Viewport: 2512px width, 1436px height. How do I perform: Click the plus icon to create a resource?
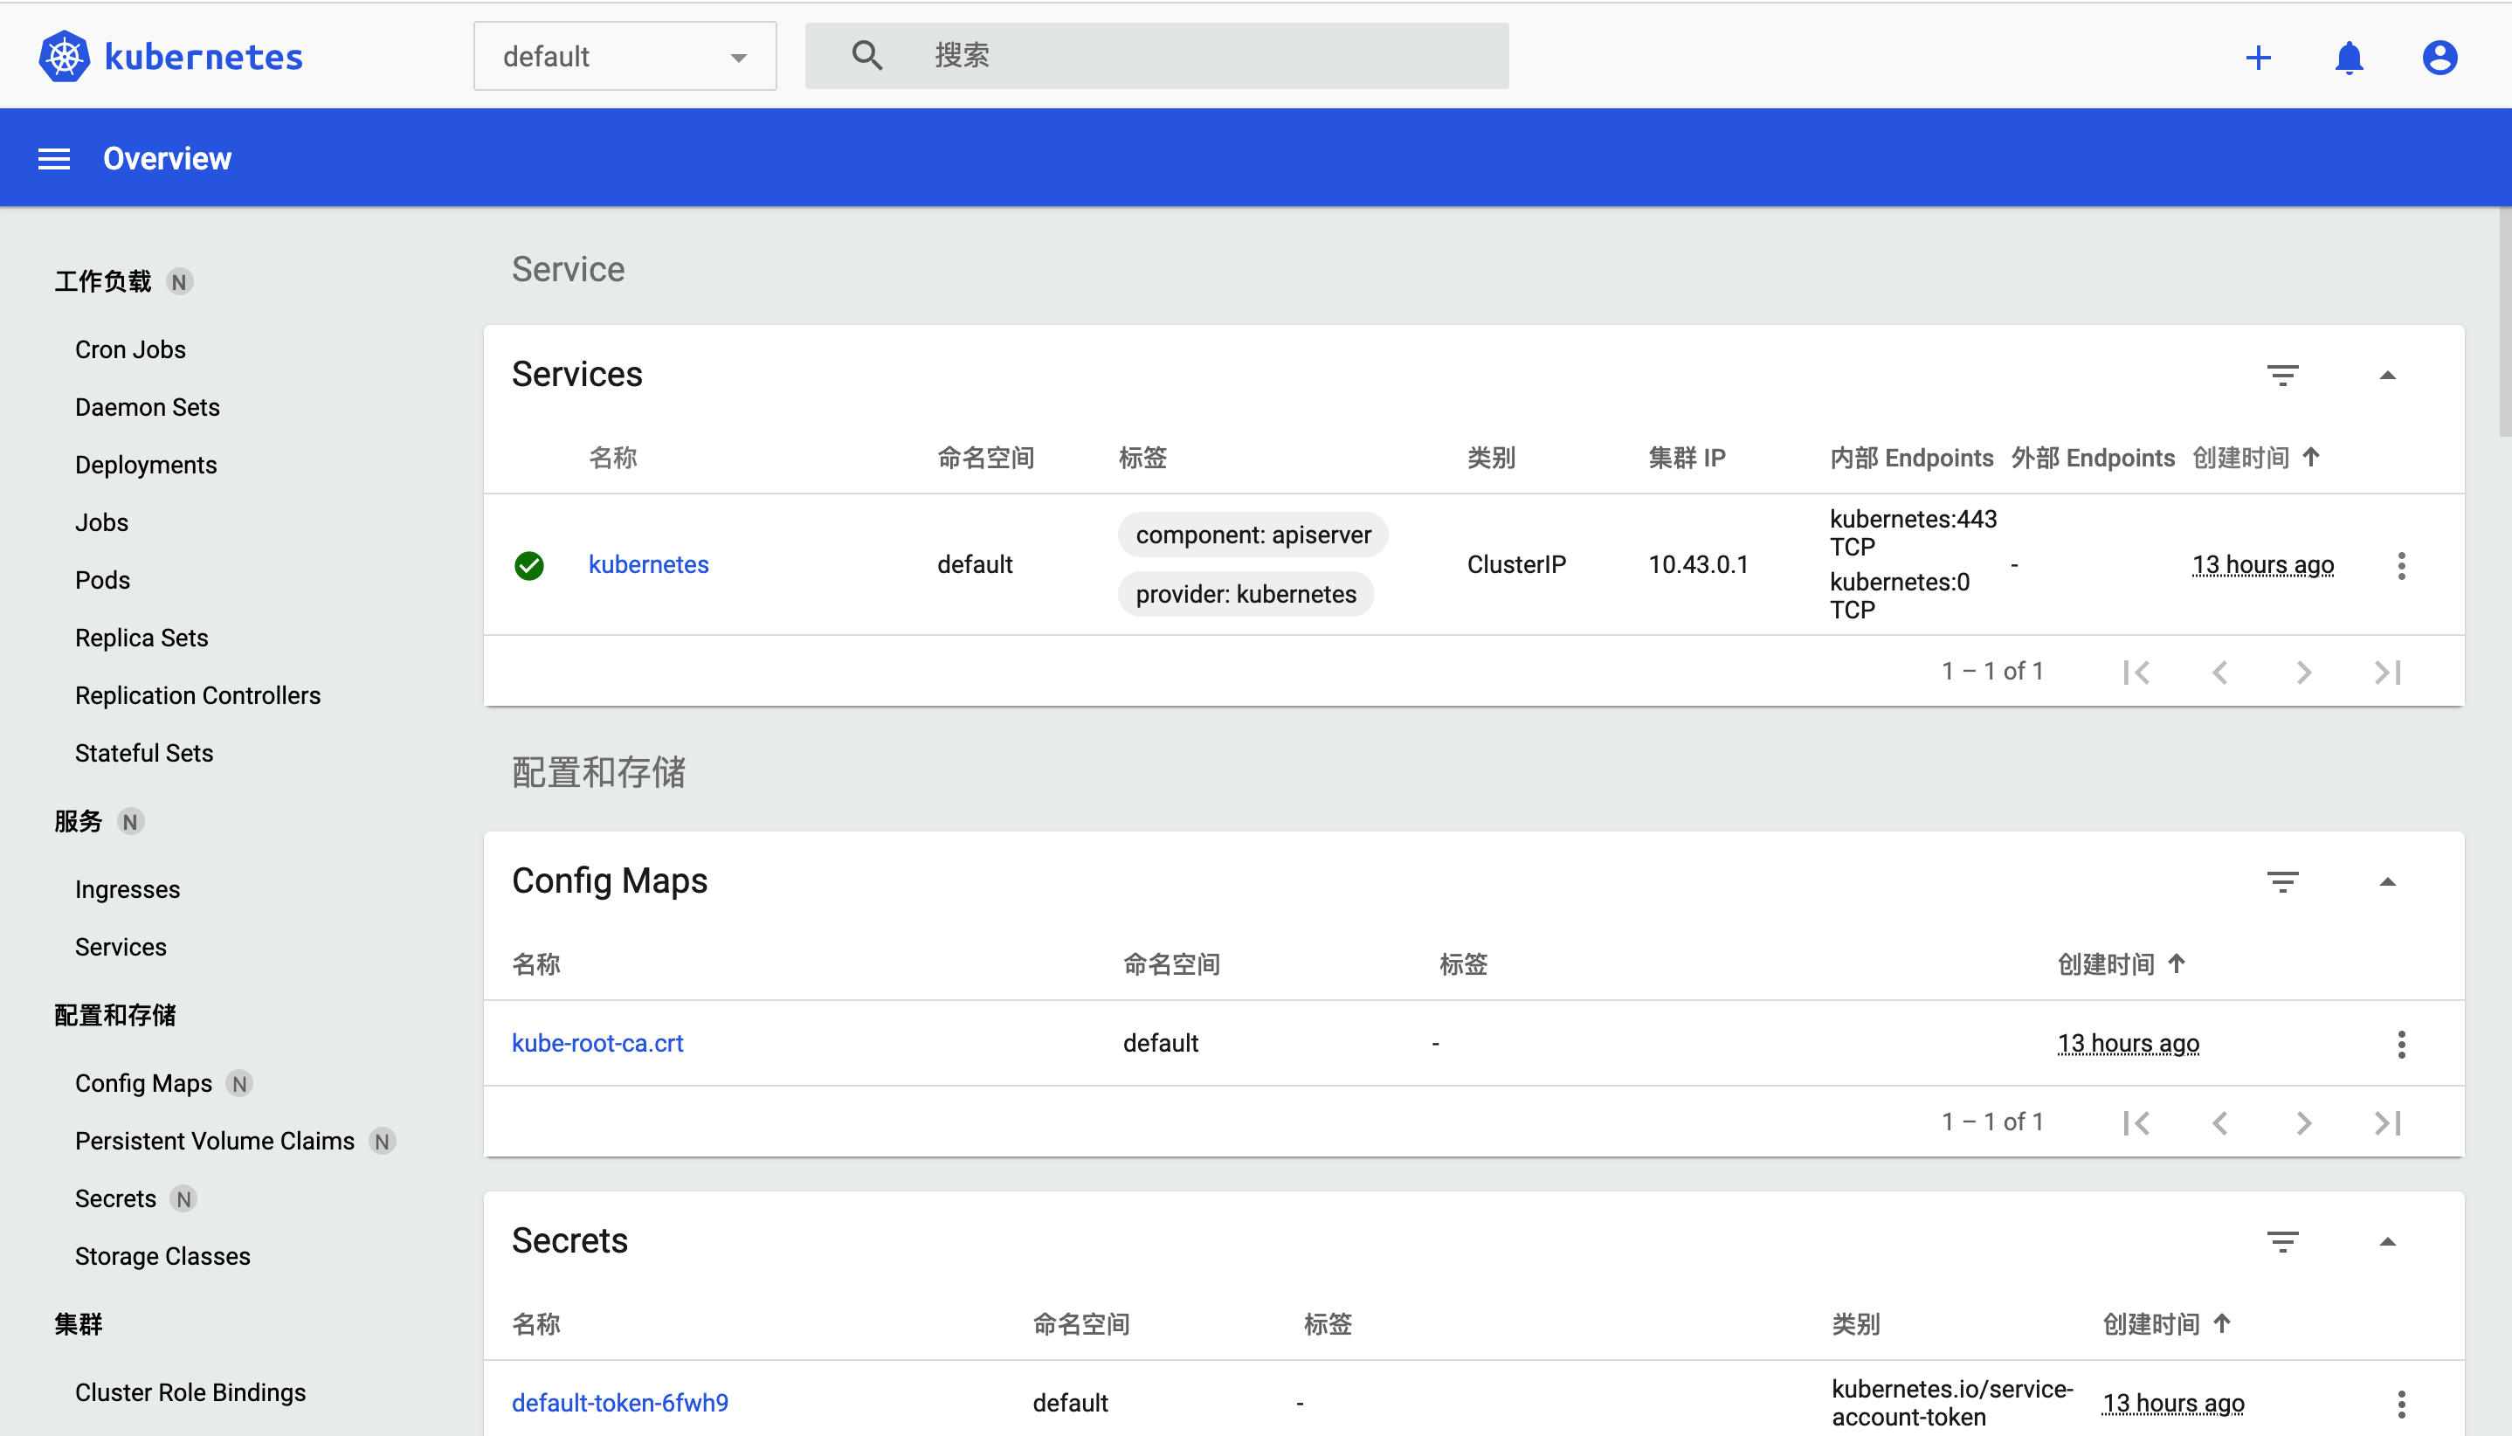pyautogui.click(x=2258, y=57)
